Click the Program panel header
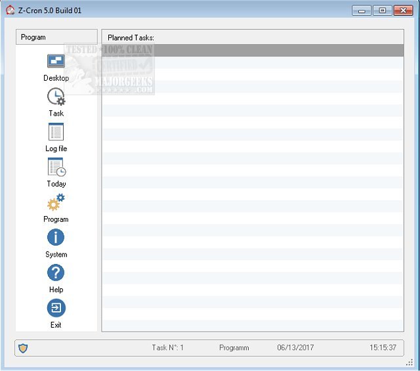 pos(56,37)
